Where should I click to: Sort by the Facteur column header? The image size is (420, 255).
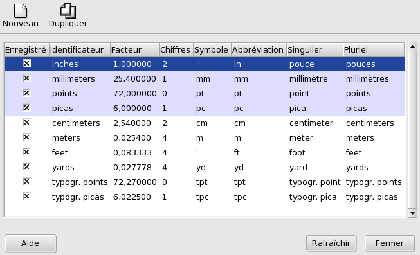(x=134, y=49)
